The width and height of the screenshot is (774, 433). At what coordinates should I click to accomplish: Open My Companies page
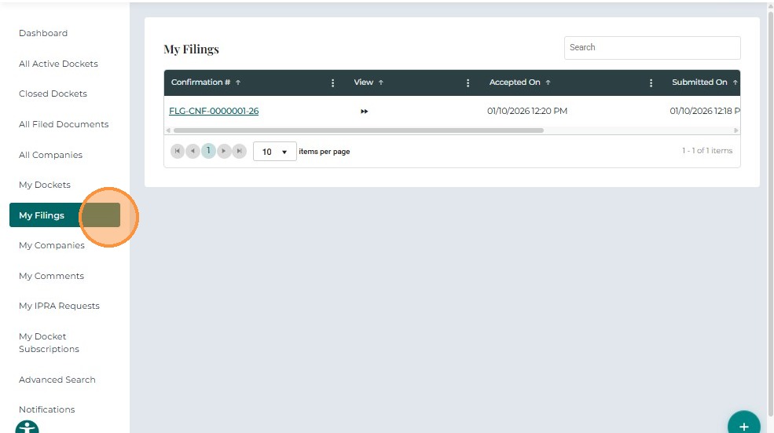[x=52, y=245]
